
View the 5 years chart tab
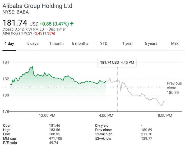pyautogui.click(x=151, y=43)
